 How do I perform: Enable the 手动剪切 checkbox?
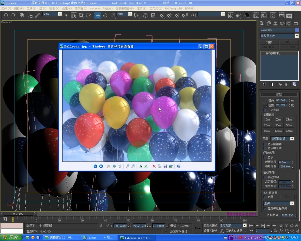[x=265, y=177]
